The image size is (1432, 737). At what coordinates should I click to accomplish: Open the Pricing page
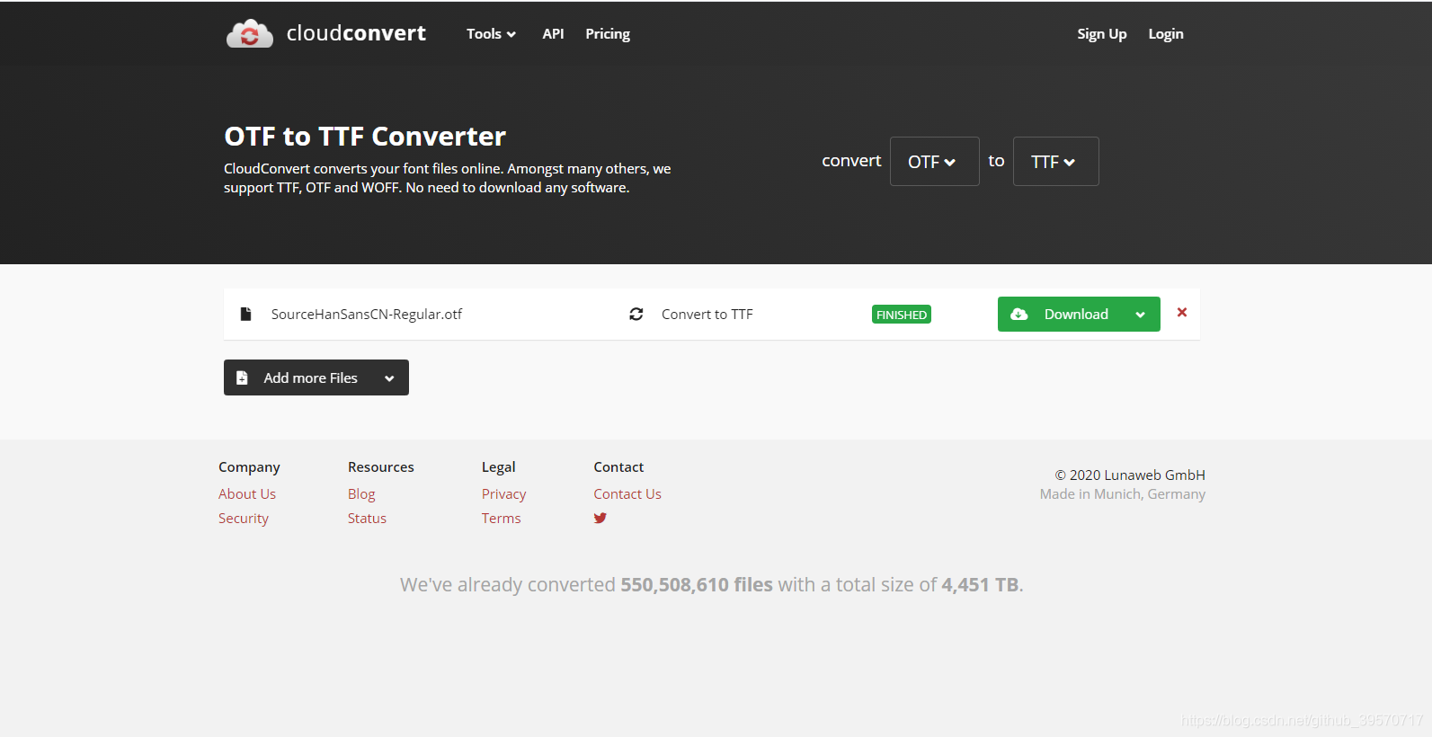pyautogui.click(x=608, y=34)
